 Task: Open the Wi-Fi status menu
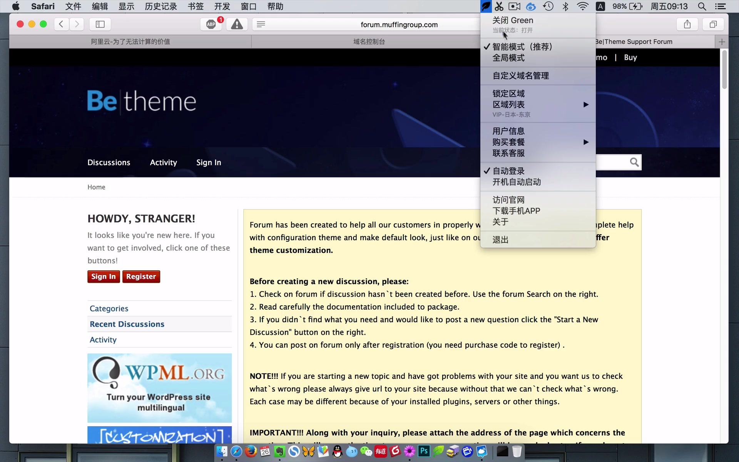tap(583, 6)
